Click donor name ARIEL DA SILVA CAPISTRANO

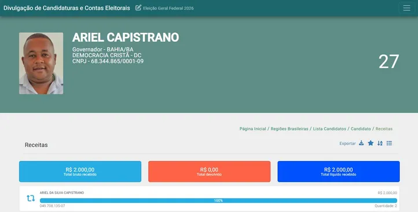(x=62, y=193)
